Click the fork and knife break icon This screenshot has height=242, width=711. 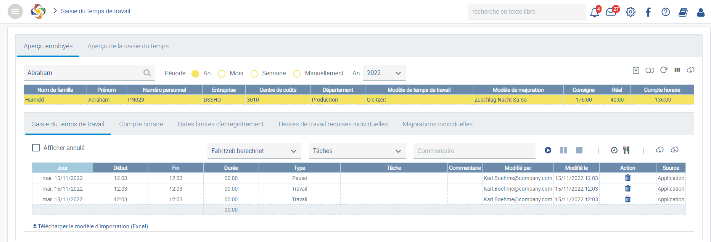coord(626,150)
